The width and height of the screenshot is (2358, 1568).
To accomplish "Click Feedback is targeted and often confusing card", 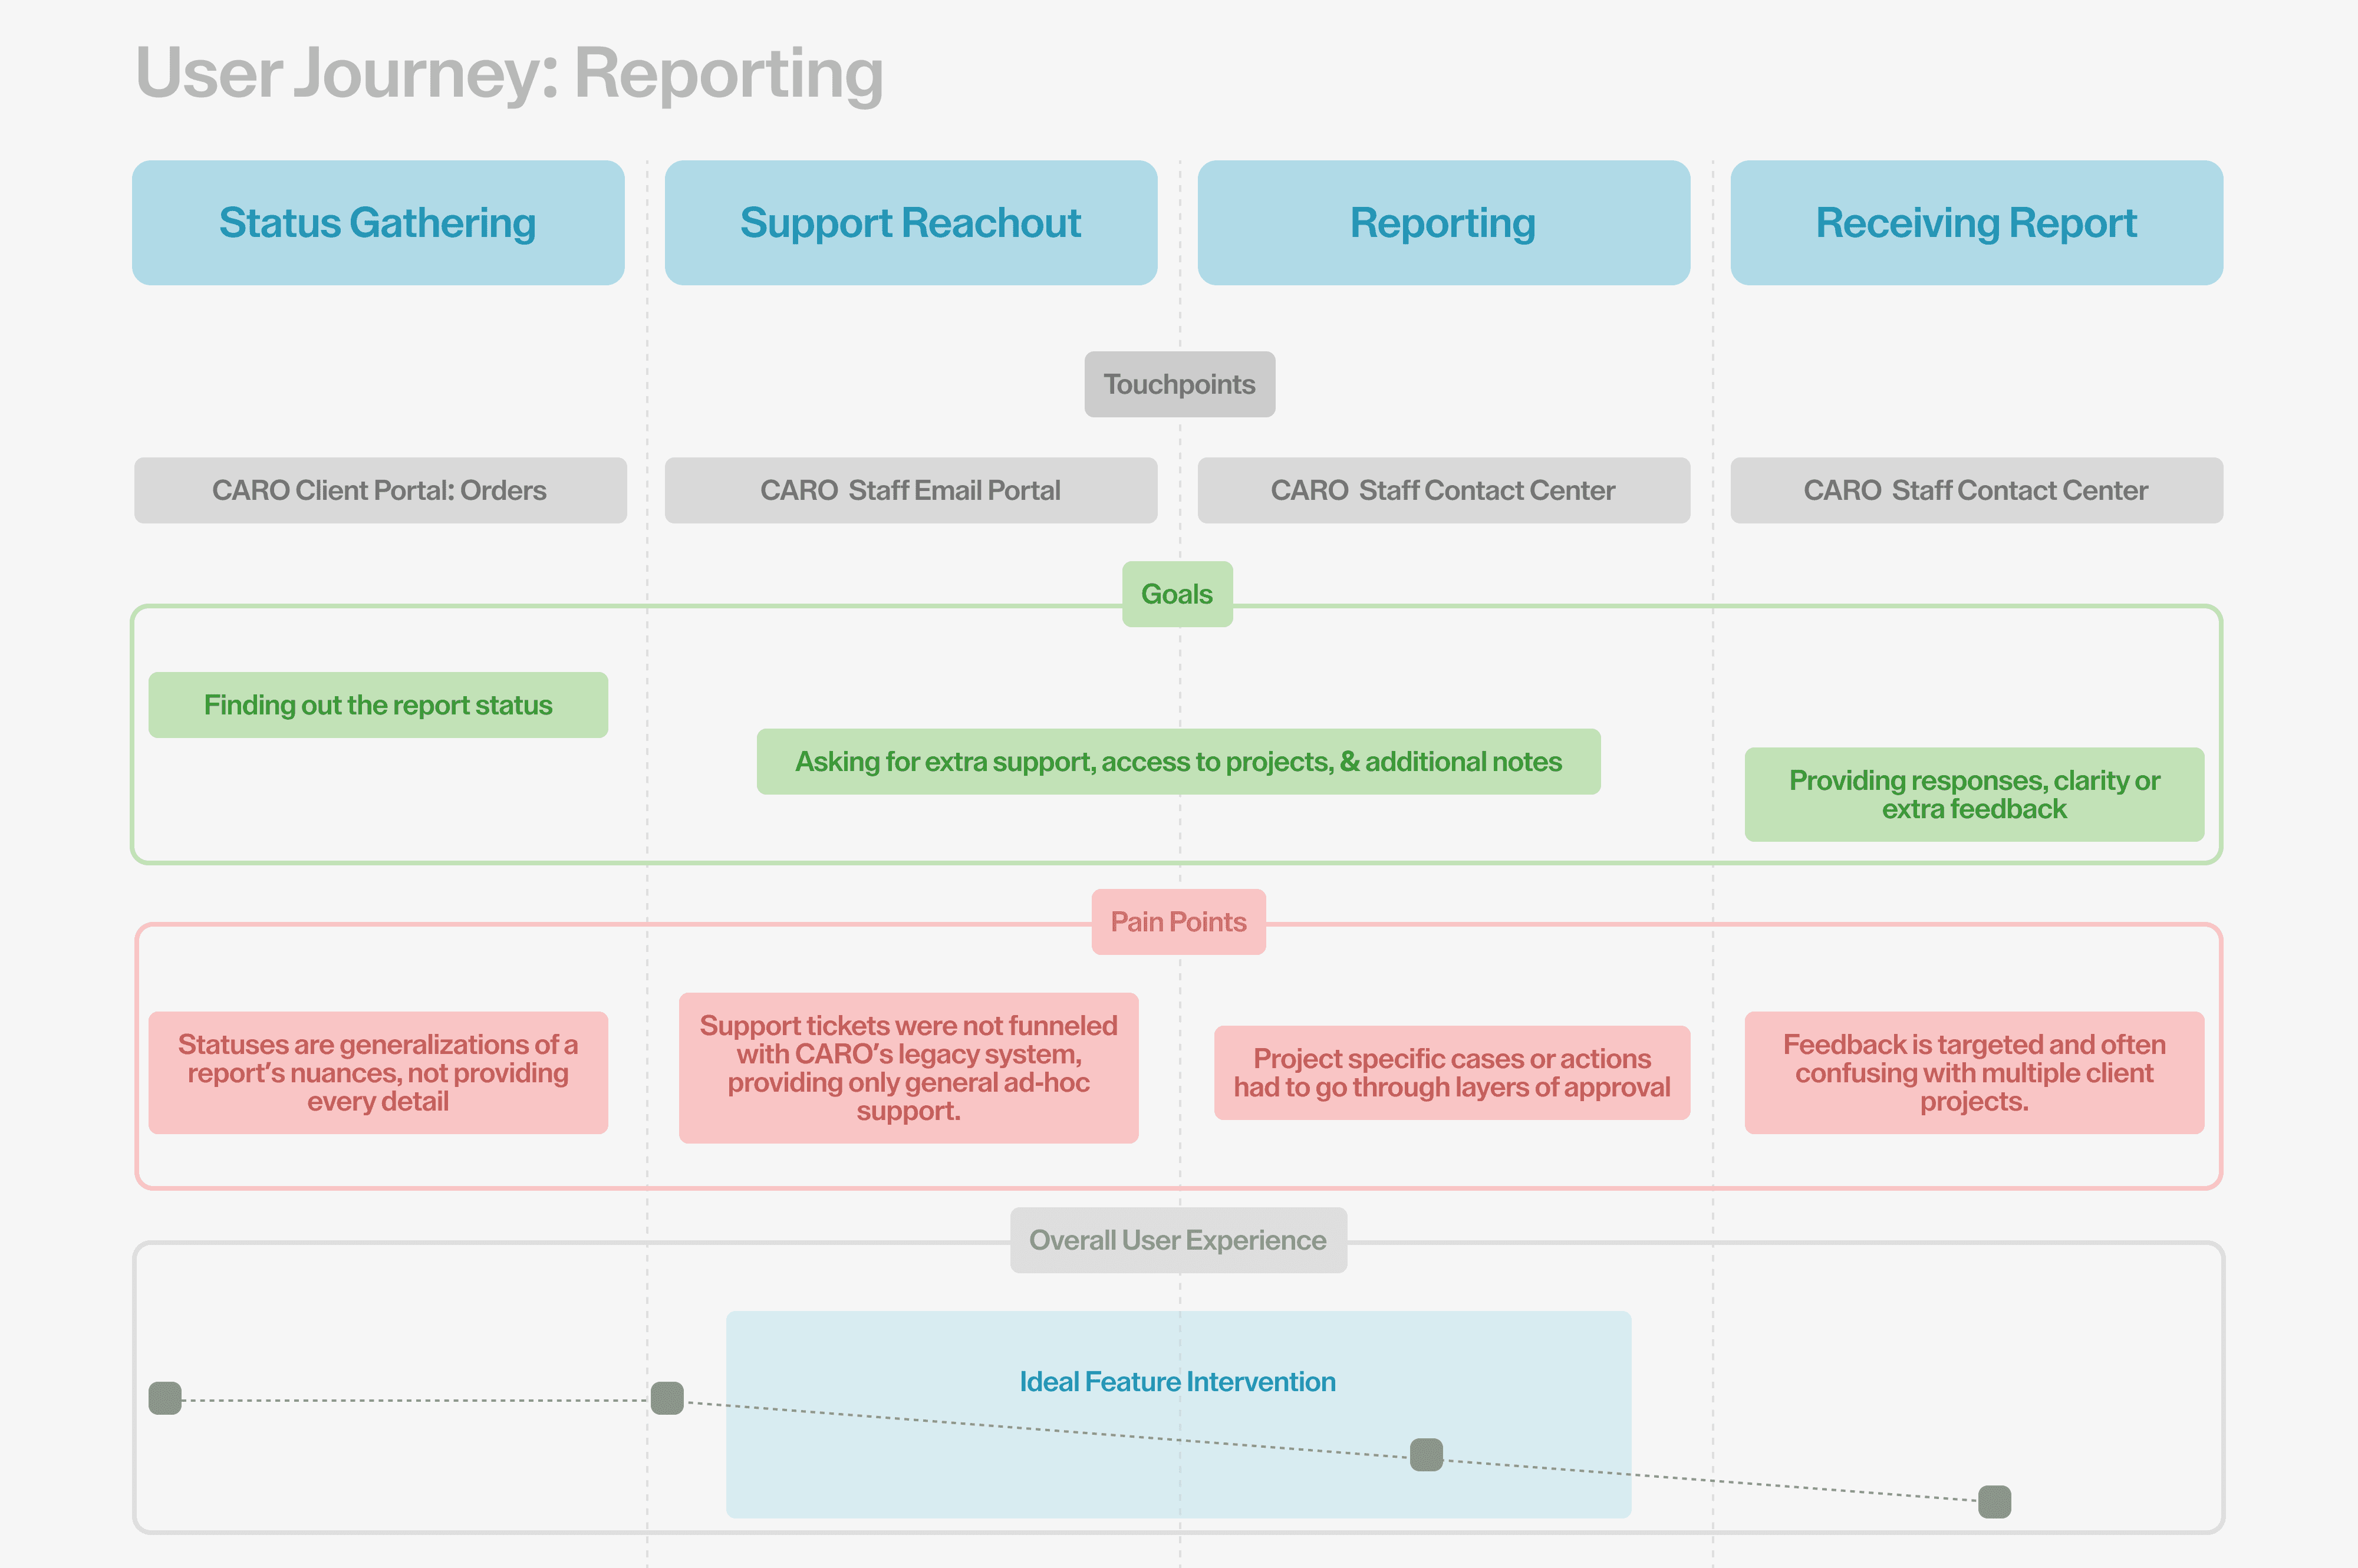I will (x=1974, y=1072).
